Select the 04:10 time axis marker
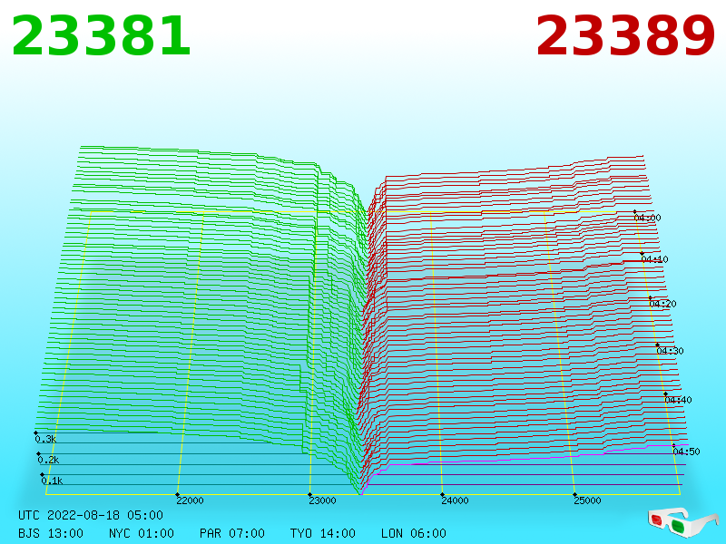 click(x=654, y=259)
